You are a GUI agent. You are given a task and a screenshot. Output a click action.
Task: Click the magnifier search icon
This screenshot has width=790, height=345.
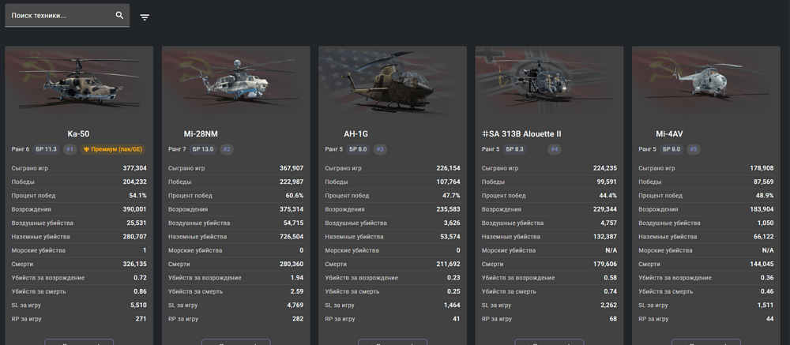coord(119,15)
